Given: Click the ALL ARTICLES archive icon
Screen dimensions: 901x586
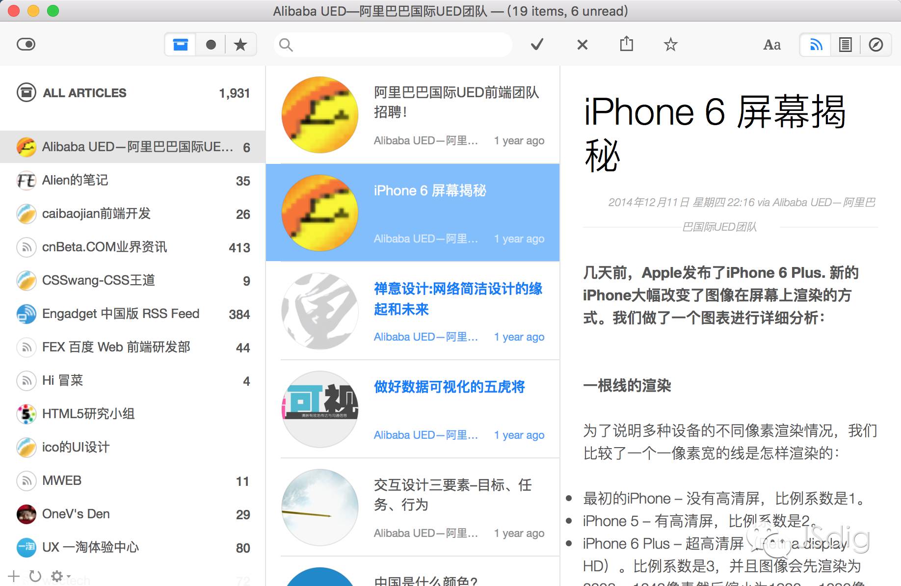Looking at the screenshot, I should 26,92.
